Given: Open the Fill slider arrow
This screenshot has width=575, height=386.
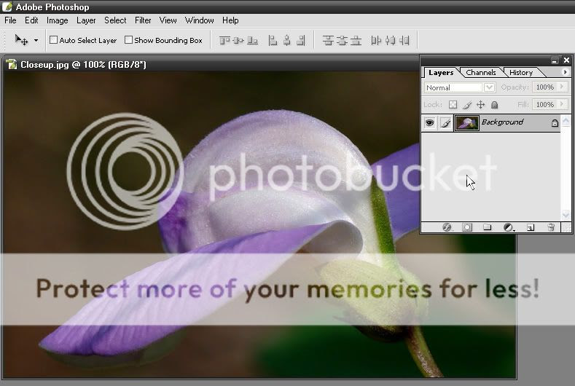Looking at the screenshot, I should 562,104.
